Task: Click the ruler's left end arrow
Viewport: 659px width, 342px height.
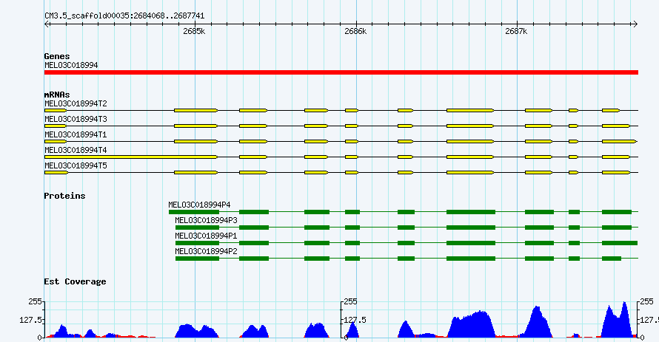Action: pyautogui.click(x=47, y=24)
